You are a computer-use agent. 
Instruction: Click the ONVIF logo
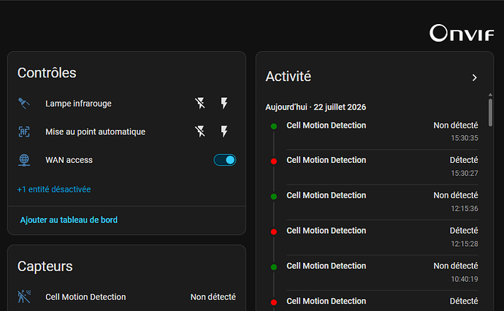(x=462, y=33)
